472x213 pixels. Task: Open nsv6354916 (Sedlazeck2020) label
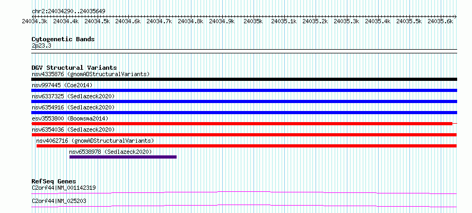pos(73,107)
